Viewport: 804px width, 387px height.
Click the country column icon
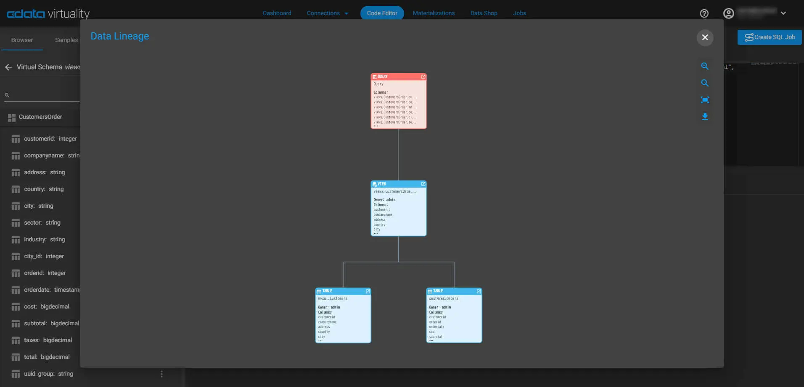(x=16, y=189)
